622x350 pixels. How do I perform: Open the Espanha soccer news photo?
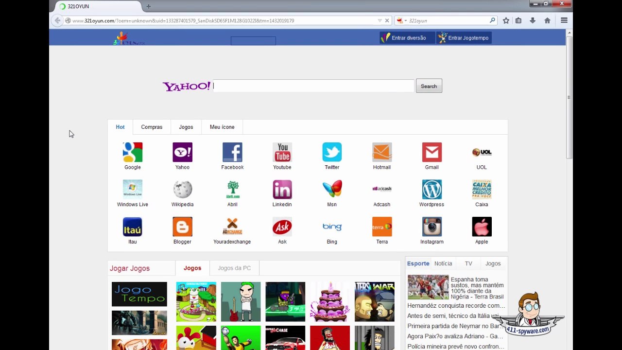pyautogui.click(x=428, y=287)
